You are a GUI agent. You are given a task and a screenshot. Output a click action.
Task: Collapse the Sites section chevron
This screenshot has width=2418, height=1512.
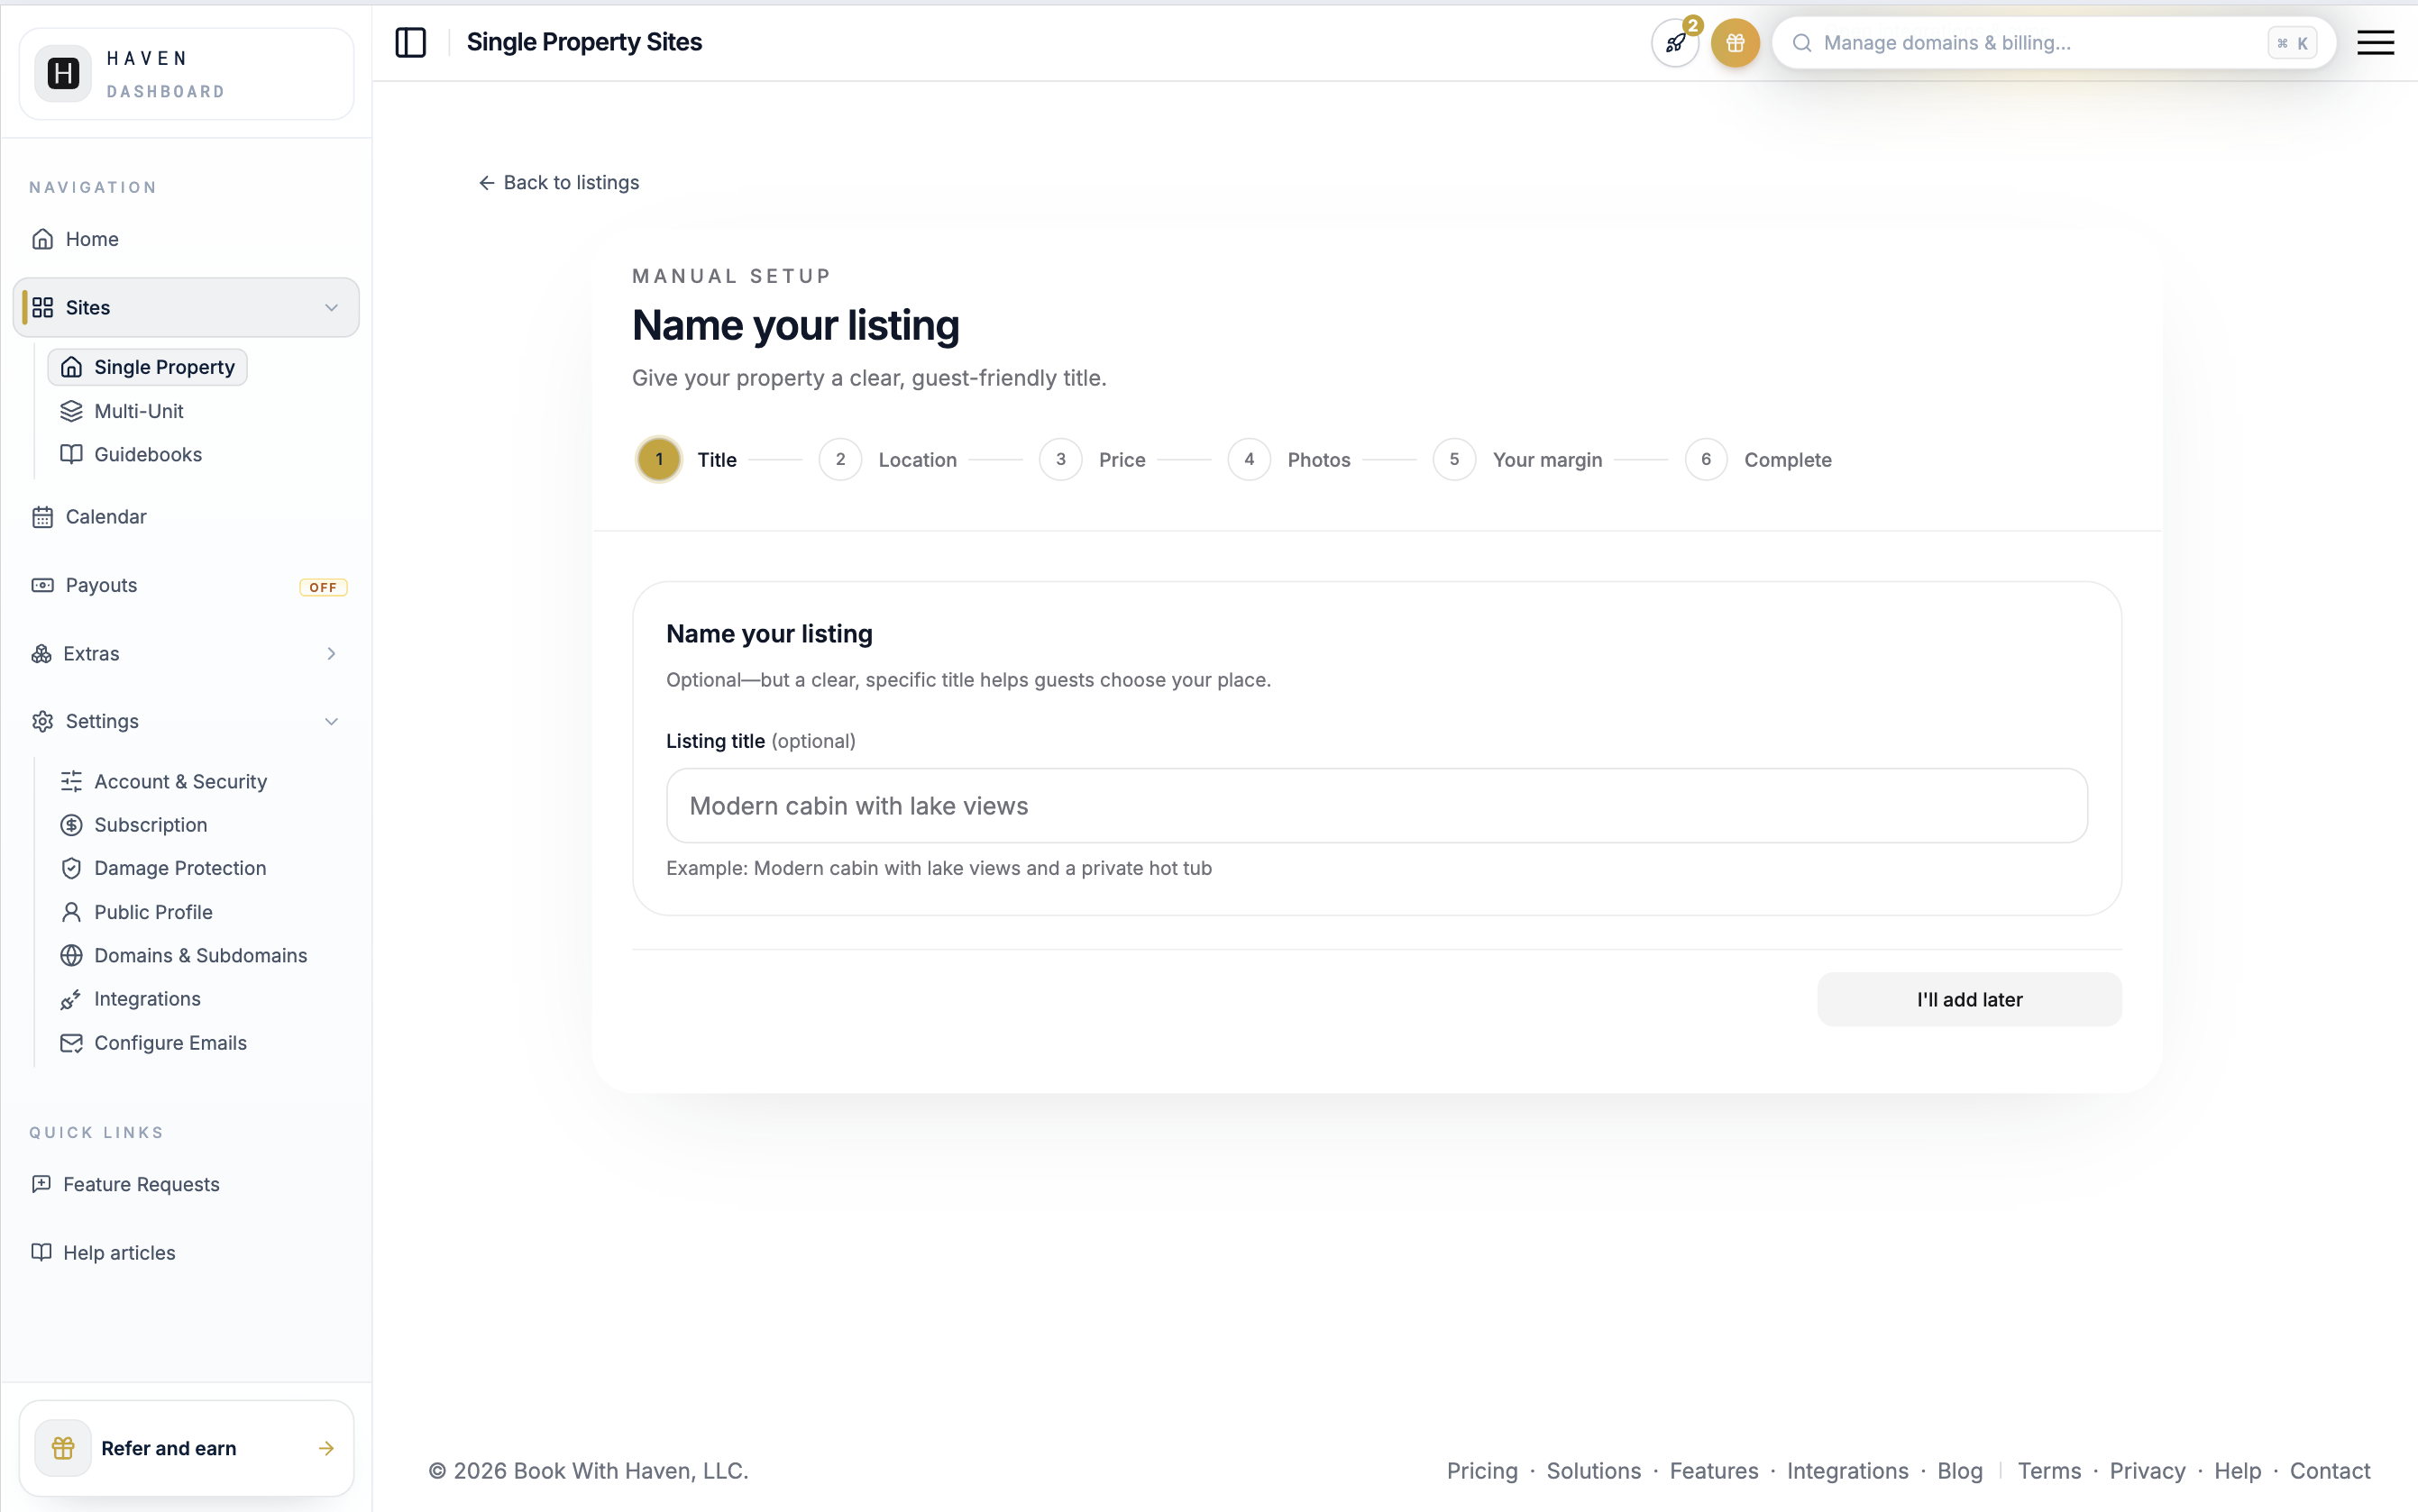pos(331,307)
